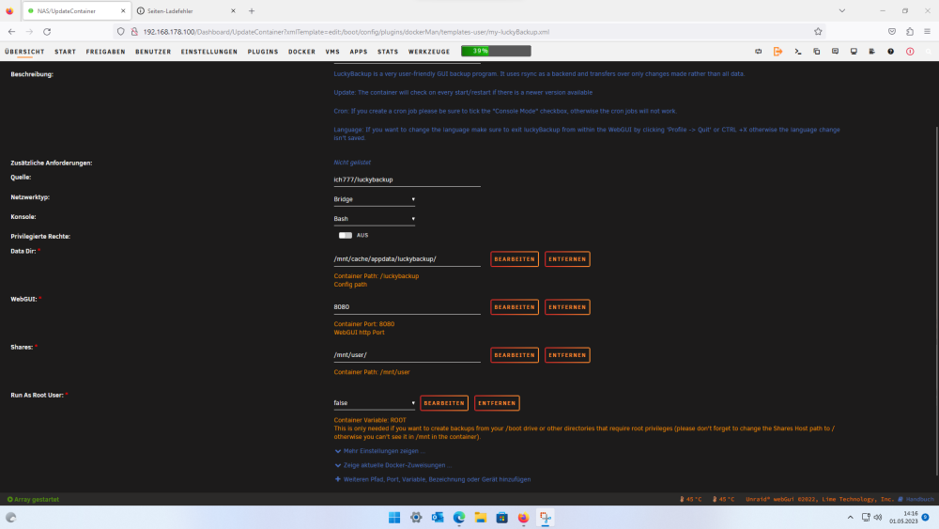
Task: Open the Netzwerktyp Bridge dropdown
Action: click(375, 199)
